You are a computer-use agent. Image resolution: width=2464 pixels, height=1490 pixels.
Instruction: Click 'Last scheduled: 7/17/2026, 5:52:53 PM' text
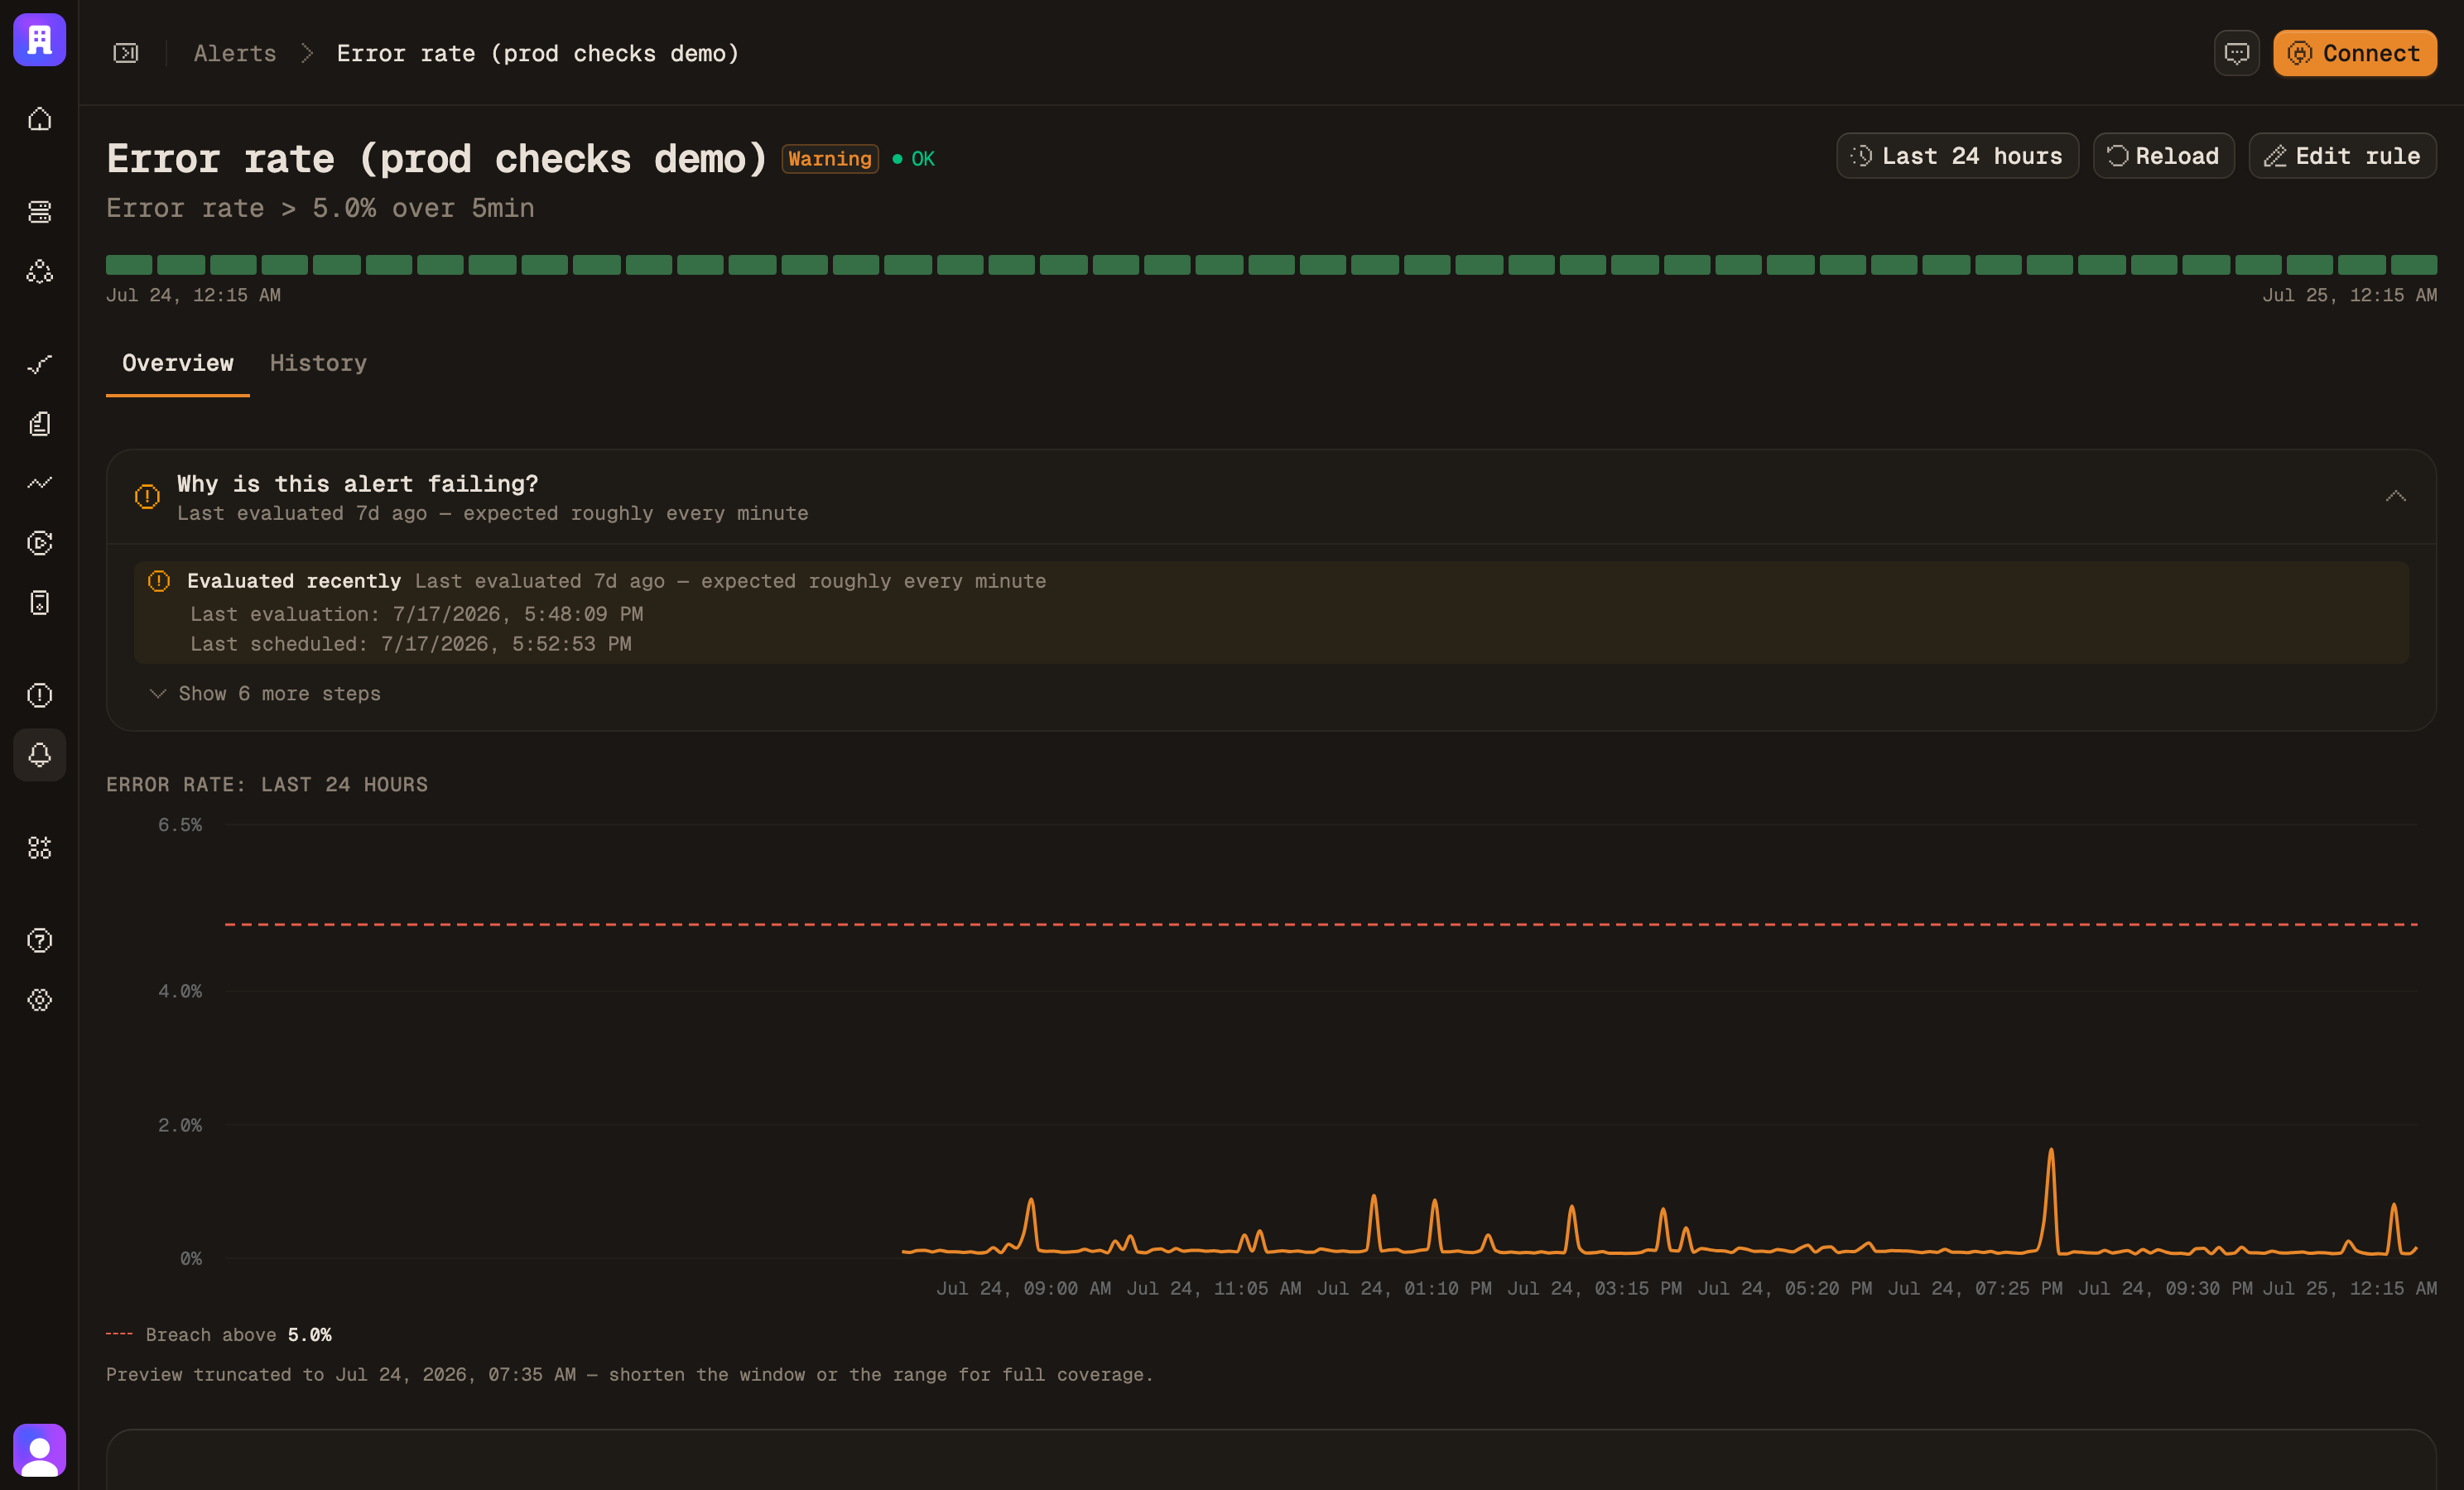tap(410, 644)
